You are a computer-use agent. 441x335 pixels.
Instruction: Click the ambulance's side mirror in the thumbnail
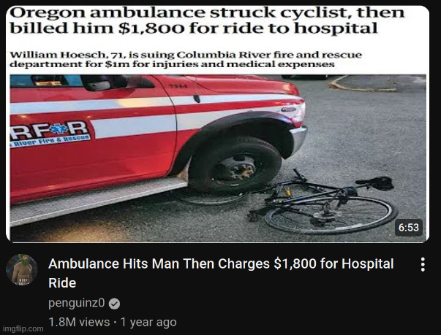pos(97,82)
